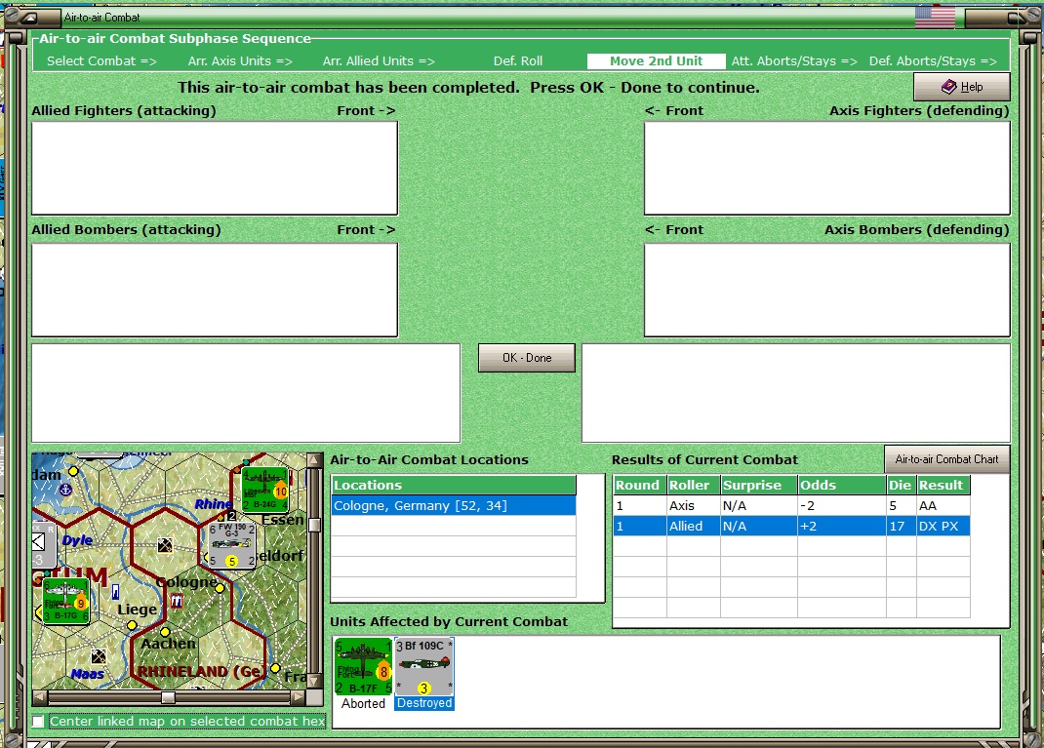Click the map horizontal scrollbar thumb

pyautogui.click(x=169, y=697)
